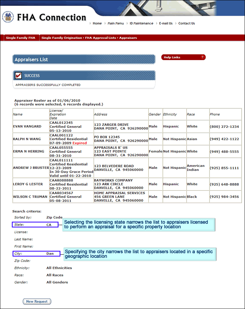The width and height of the screenshot is (245, 309).
Task: Click phone (949) 488-5555
Action: [x=224, y=152]
